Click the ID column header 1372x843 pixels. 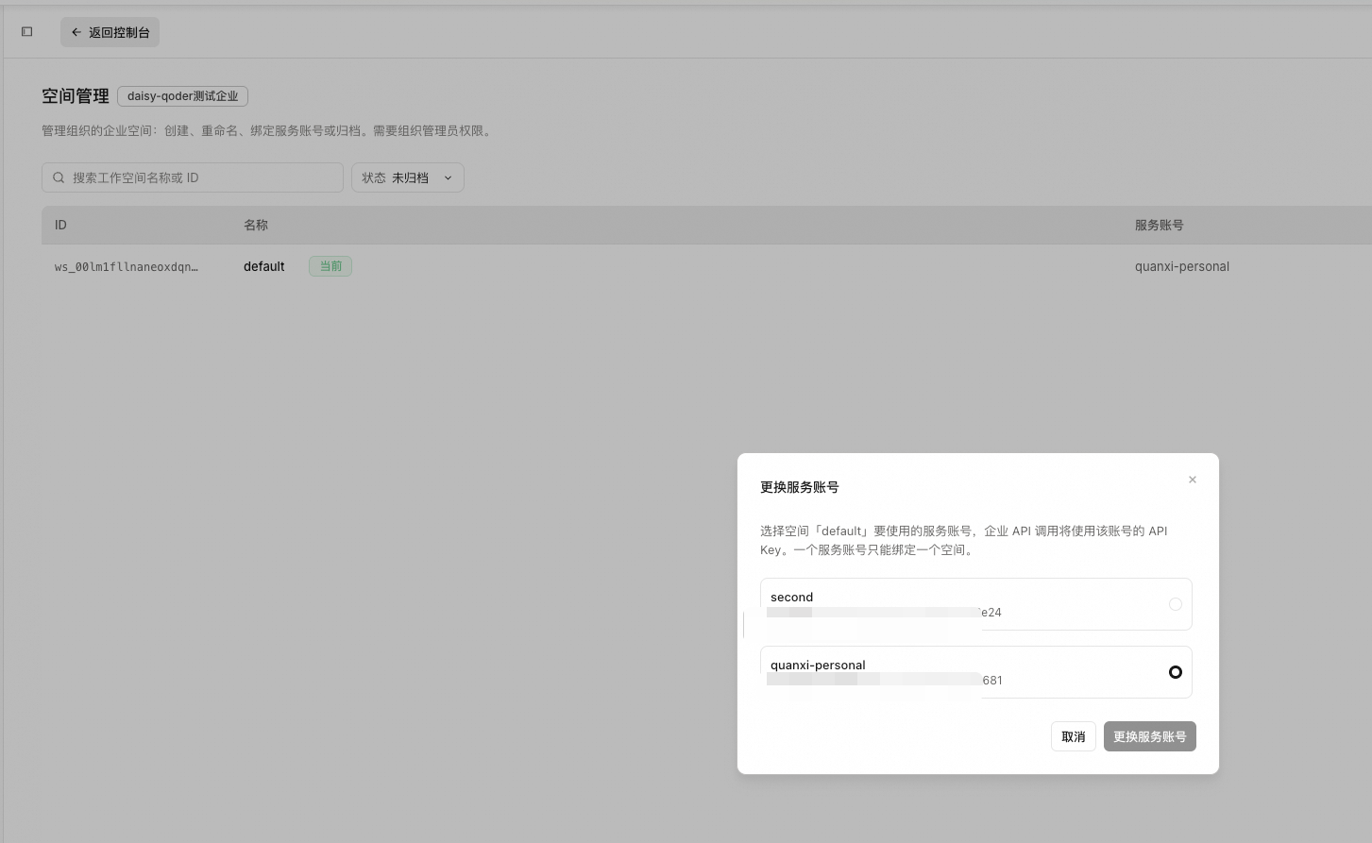60,226
